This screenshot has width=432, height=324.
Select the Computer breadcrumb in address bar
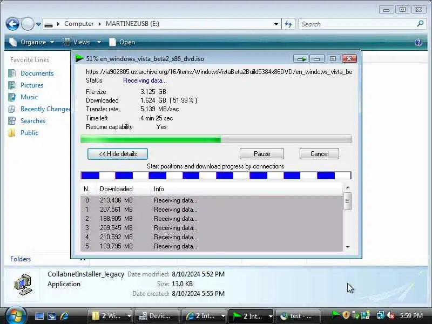tap(79, 24)
